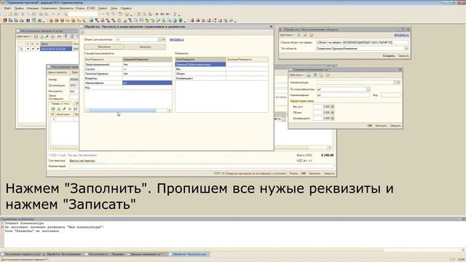Viewport: 466px width, 262px height.
Task: Open the Правка menu
Action: pyautogui.click(x=19, y=8)
